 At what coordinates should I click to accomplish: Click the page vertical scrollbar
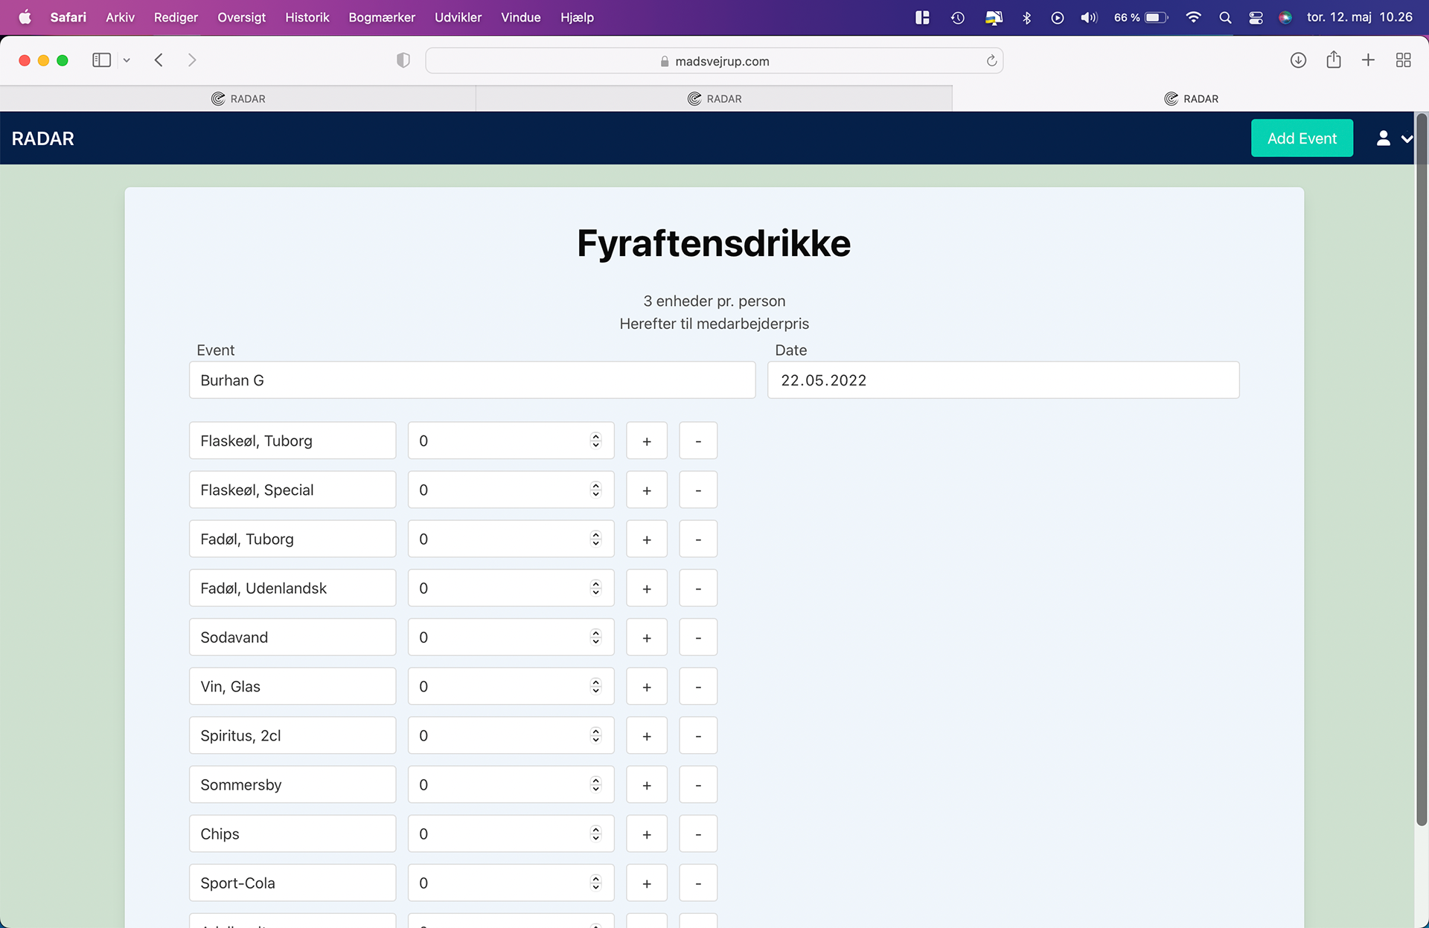(x=1421, y=469)
